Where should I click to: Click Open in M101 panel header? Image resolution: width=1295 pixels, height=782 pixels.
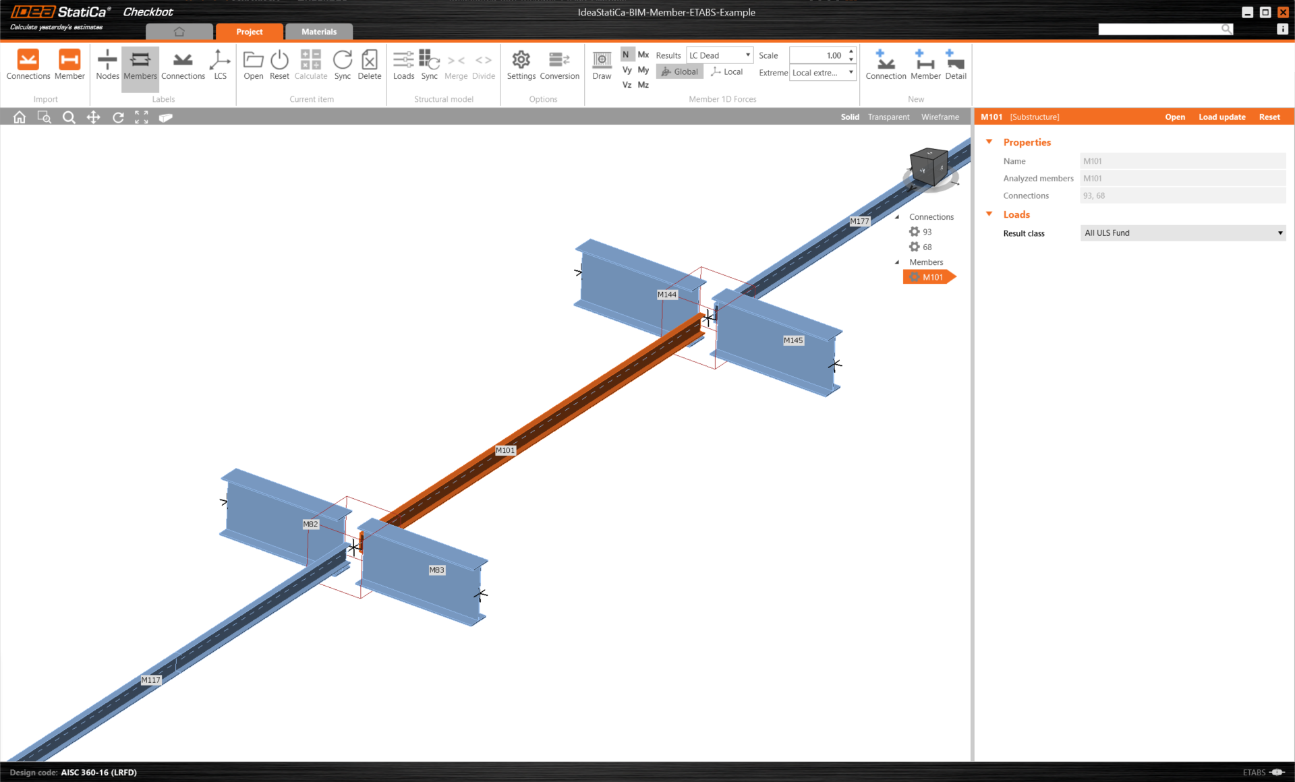(x=1174, y=117)
